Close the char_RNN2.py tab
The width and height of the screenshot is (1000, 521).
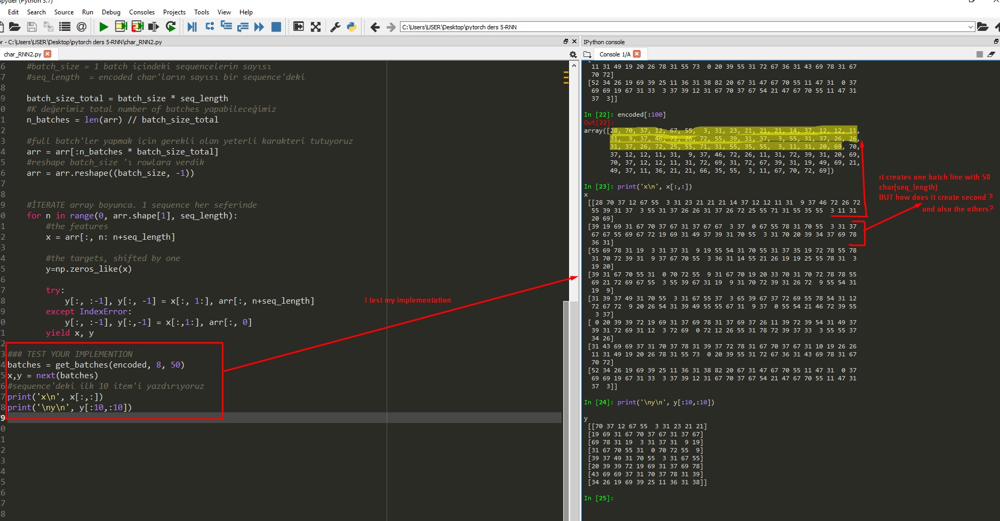48,54
